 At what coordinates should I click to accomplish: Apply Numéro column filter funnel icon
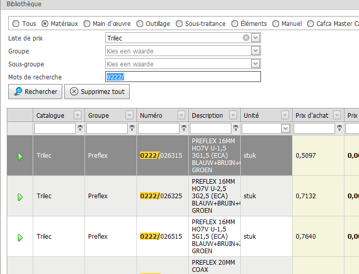click(184, 128)
